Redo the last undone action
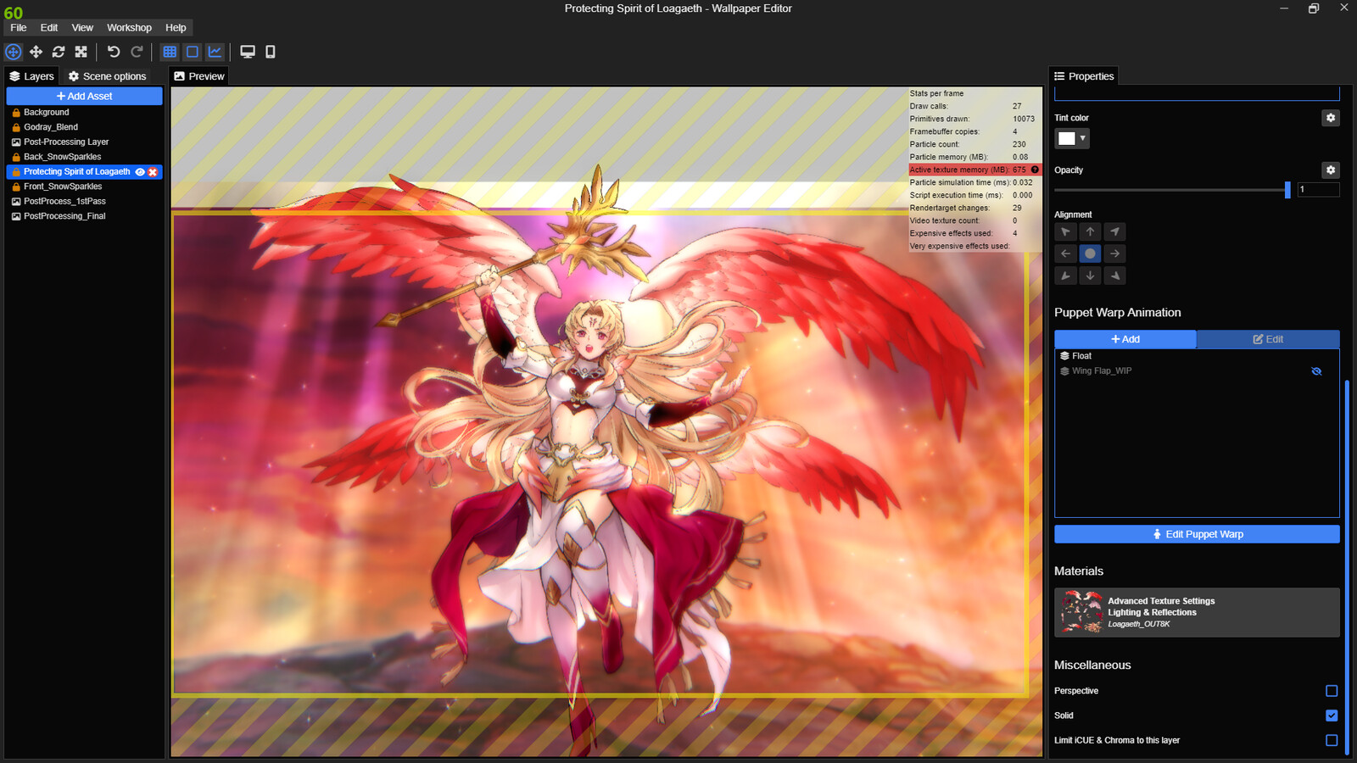This screenshot has height=763, width=1357. coord(137,52)
